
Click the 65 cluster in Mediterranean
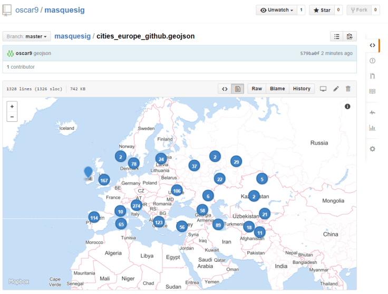click(x=121, y=224)
